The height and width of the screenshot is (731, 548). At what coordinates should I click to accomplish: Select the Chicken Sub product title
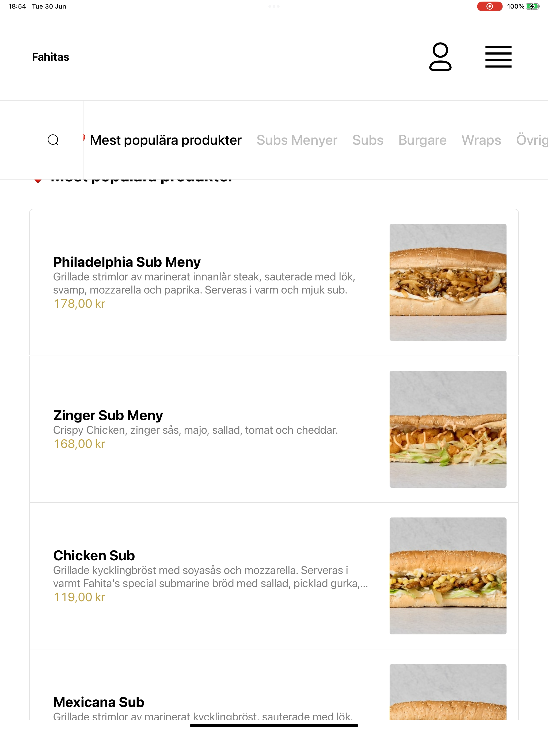click(x=94, y=555)
